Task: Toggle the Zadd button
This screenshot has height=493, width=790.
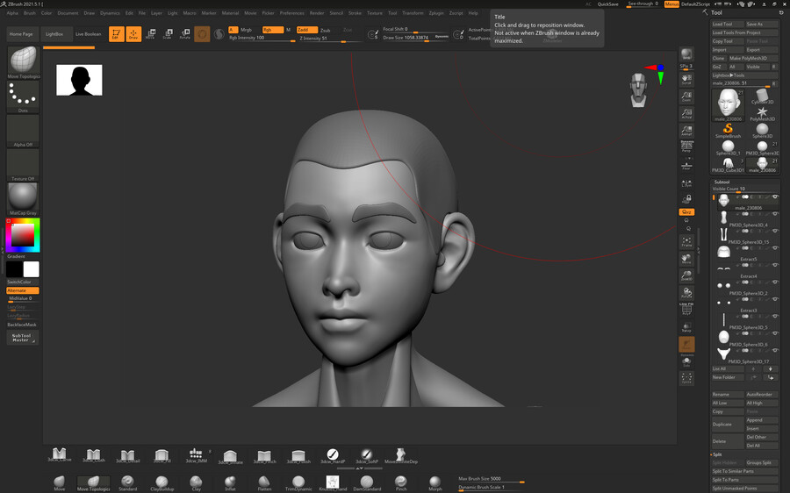Action: pos(307,30)
